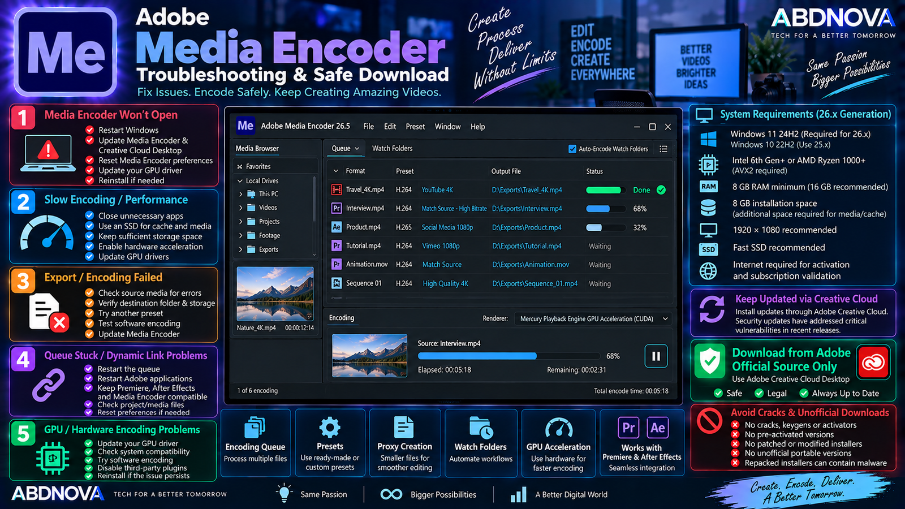Click Match Source - High Bitrate preset
905x509 pixels.
click(454, 209)
